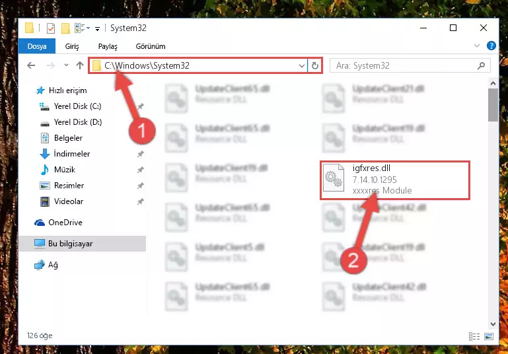
Task: Select Ağ network in navigation pane
Action: click(x=53, y=265)
